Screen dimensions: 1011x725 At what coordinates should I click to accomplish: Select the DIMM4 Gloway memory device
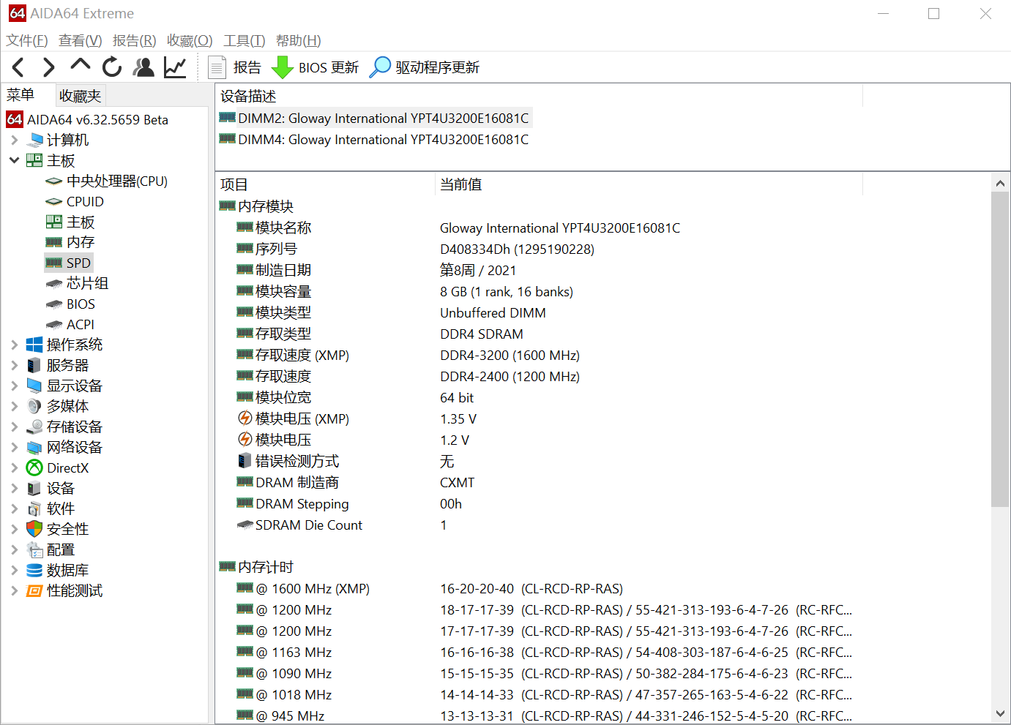[382, 140]
